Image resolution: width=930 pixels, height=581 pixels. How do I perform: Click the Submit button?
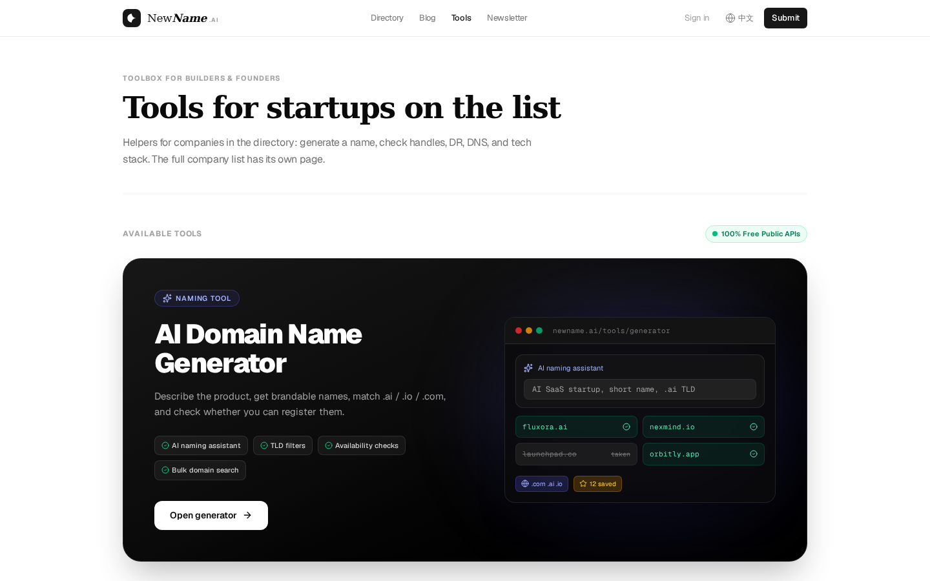(x=785, y=18)
